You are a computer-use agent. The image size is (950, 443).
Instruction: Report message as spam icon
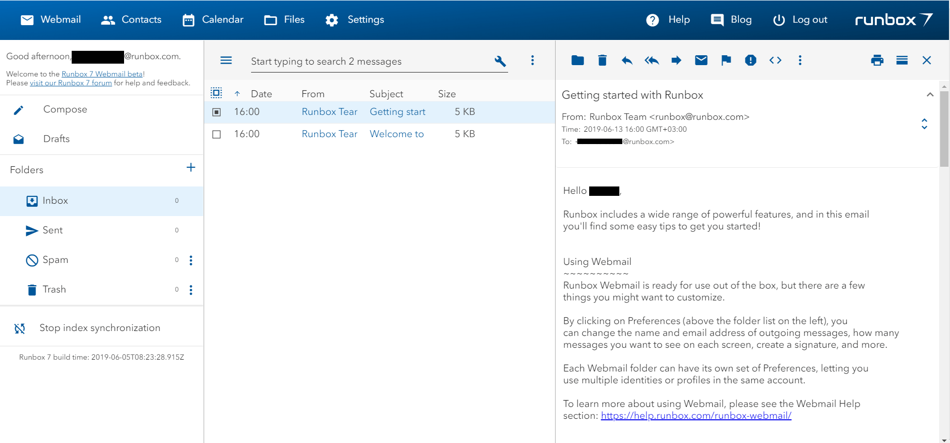point(750,61)
